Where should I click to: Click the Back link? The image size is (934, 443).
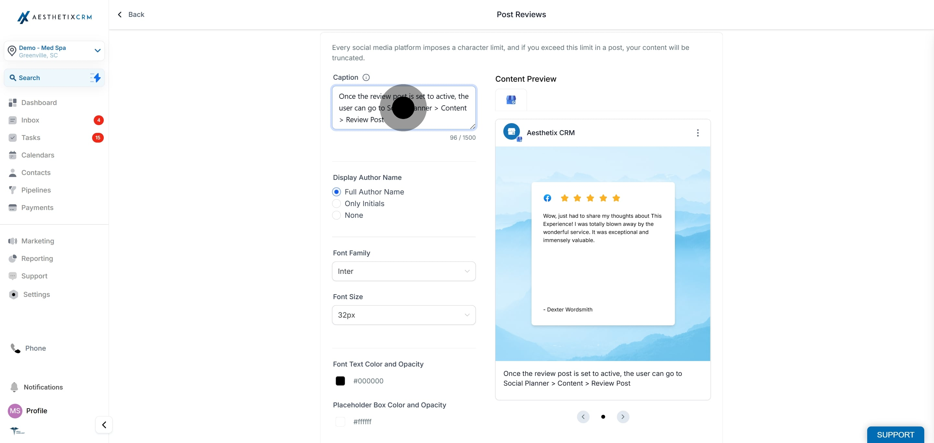pyautogui.click(x=131, y=15)
